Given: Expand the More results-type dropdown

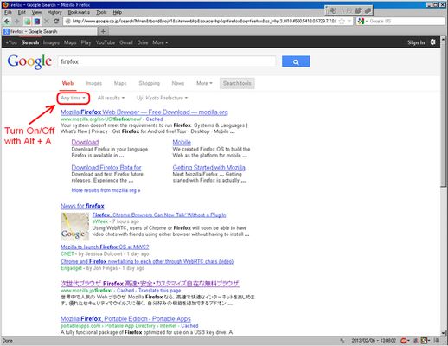Looking at the screenshot, I should click(204, 83).
